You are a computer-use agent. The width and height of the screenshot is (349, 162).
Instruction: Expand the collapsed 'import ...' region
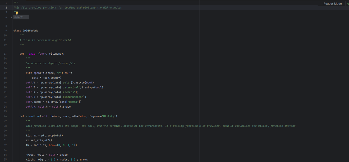pyautogui.click(x=21, y=17)
